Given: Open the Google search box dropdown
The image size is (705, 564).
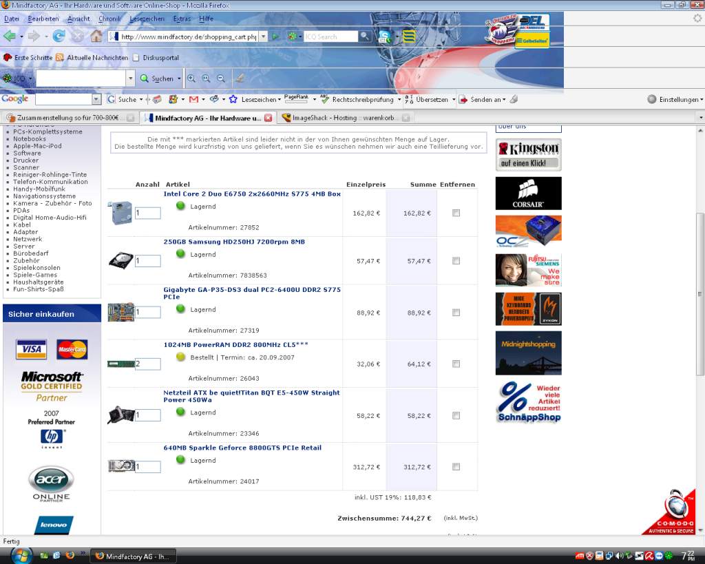Looking at the screenshot, I should (96, 99).
